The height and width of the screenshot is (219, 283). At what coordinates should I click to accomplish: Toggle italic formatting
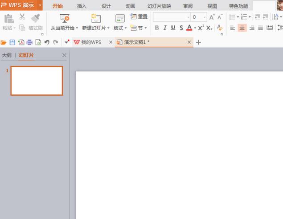165,28
